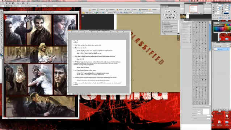Viewport: 231px width, 130px height.
Task: Click the pen-shaped icon in floating tool palette
Action: click(x=174, y=11)
